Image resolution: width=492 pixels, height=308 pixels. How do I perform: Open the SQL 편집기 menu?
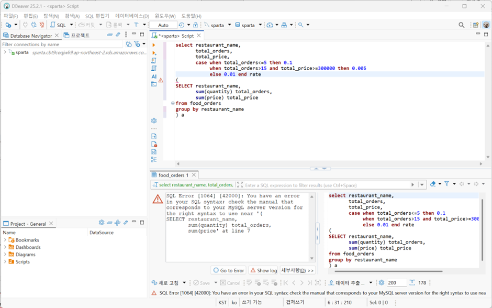click(x=97, y=16)
